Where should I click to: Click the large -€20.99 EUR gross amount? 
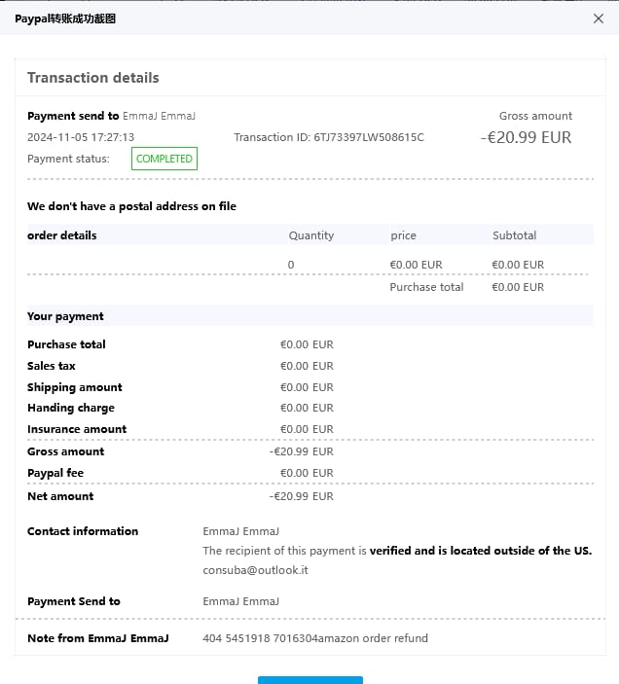click(x=527, y=137)
